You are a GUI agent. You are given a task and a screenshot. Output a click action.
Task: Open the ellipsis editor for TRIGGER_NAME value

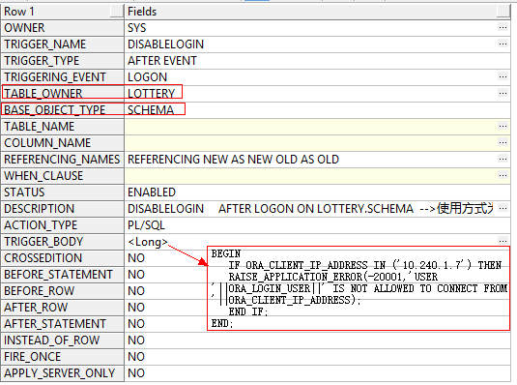click(503, 44)
